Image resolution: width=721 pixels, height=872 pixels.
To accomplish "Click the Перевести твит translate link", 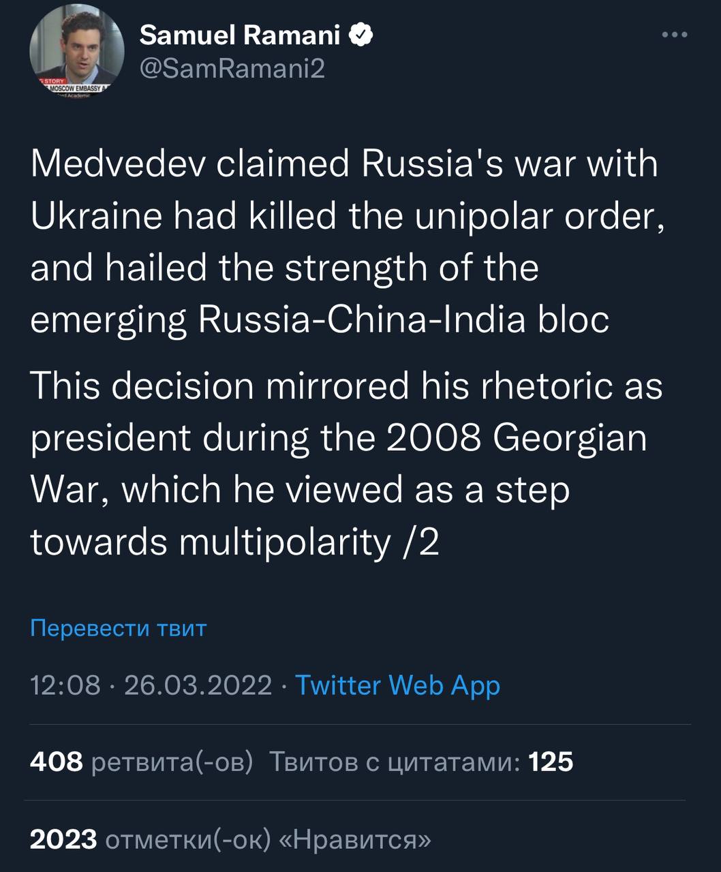I will [x=118, y=627].
